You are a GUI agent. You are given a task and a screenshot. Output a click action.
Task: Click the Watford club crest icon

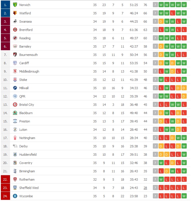15,13
